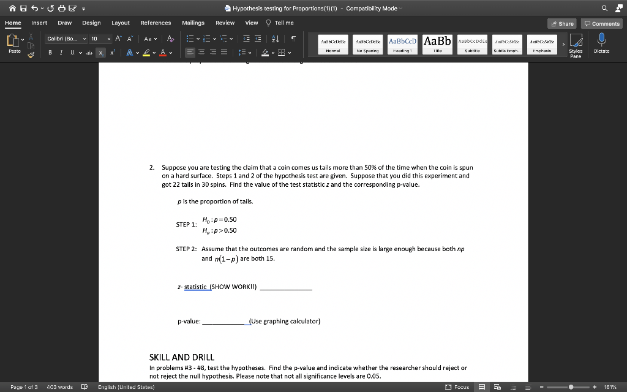
Task: Open the Sort icon in the paragraph group
Action: tap(276, 39)
